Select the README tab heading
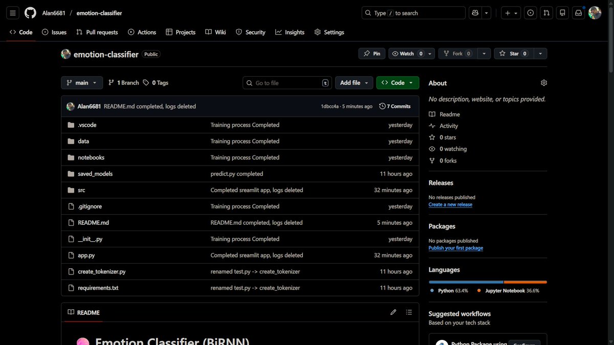Image resolution: width=614 pixels, height=345 pixels. click(83, 312)
